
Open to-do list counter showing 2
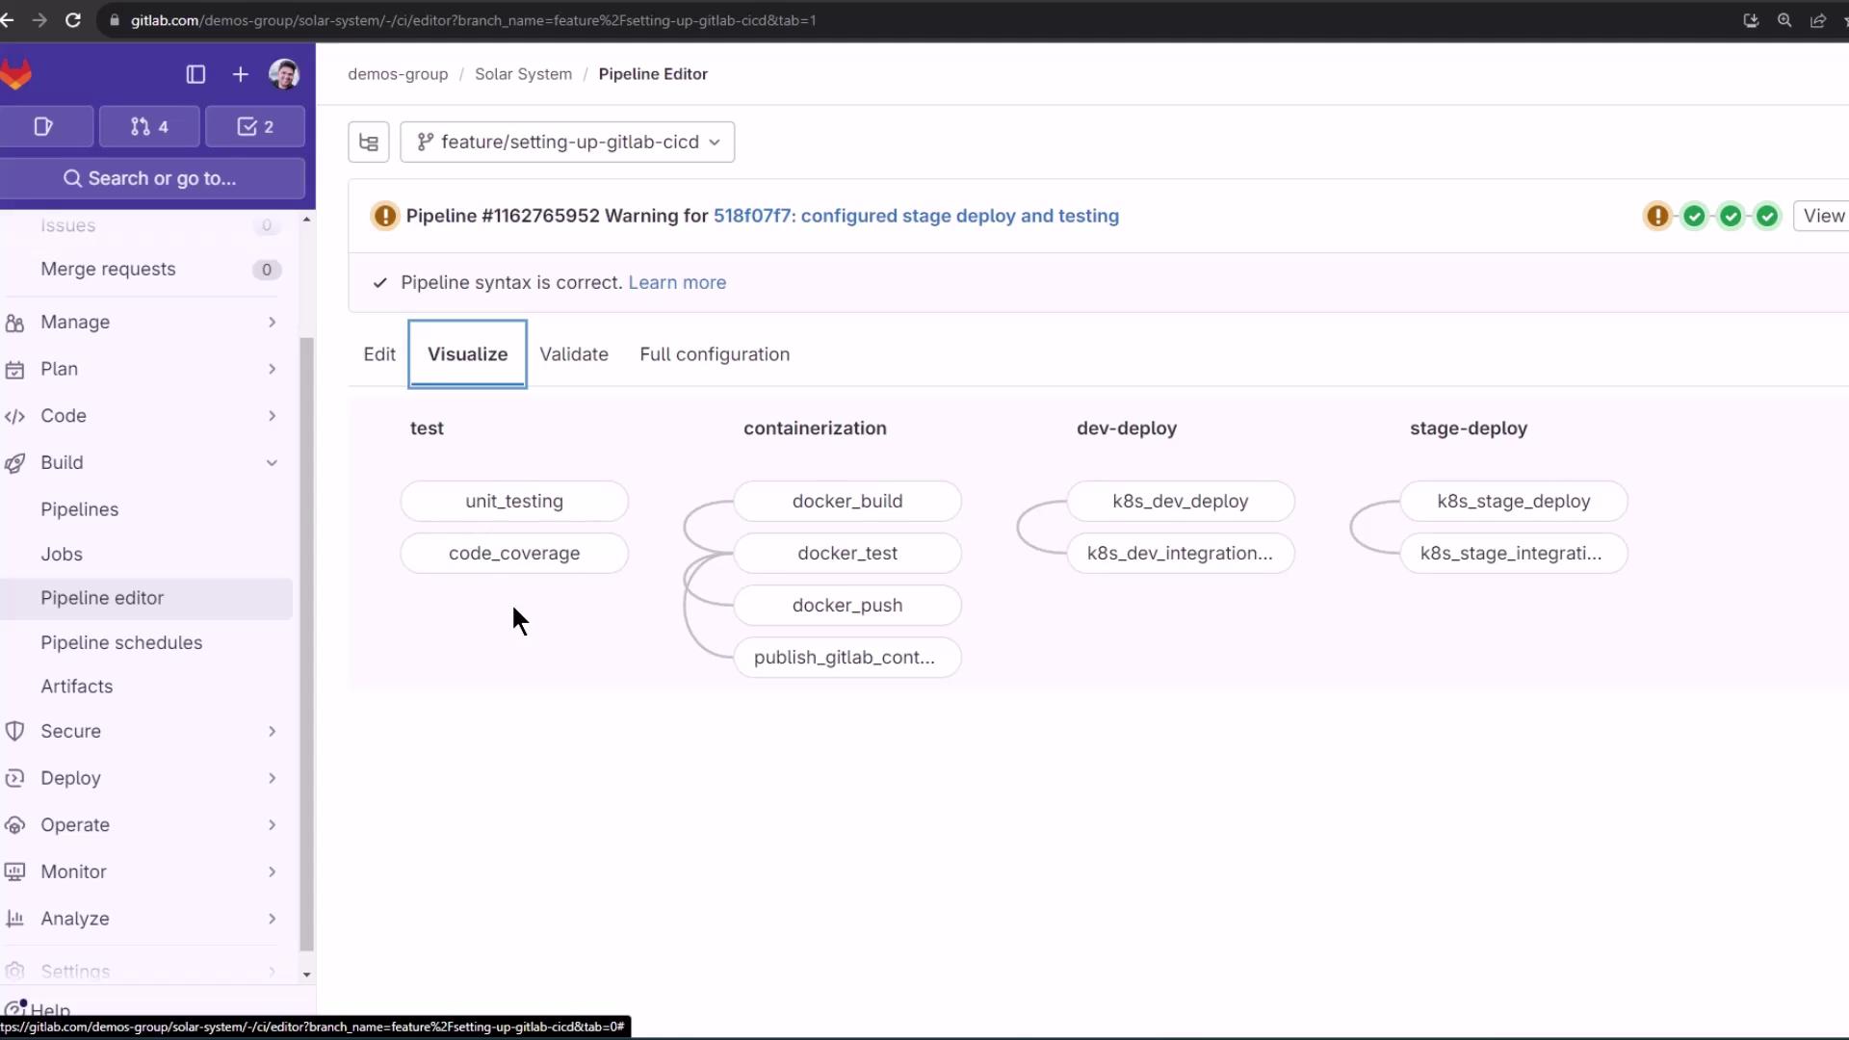click(x=255, y=126)
